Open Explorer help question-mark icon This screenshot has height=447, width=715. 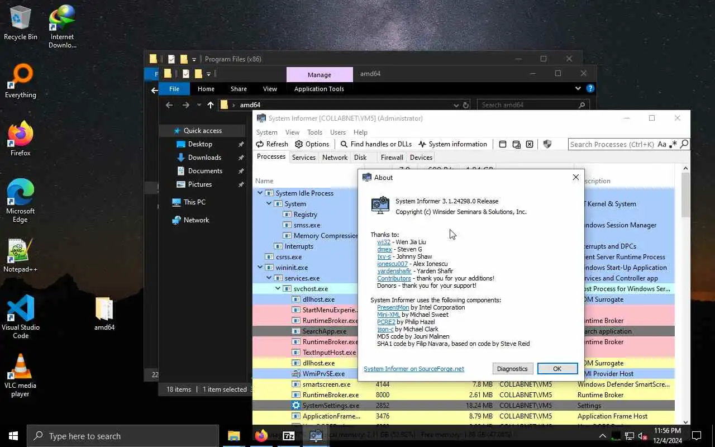pos(590,88)
